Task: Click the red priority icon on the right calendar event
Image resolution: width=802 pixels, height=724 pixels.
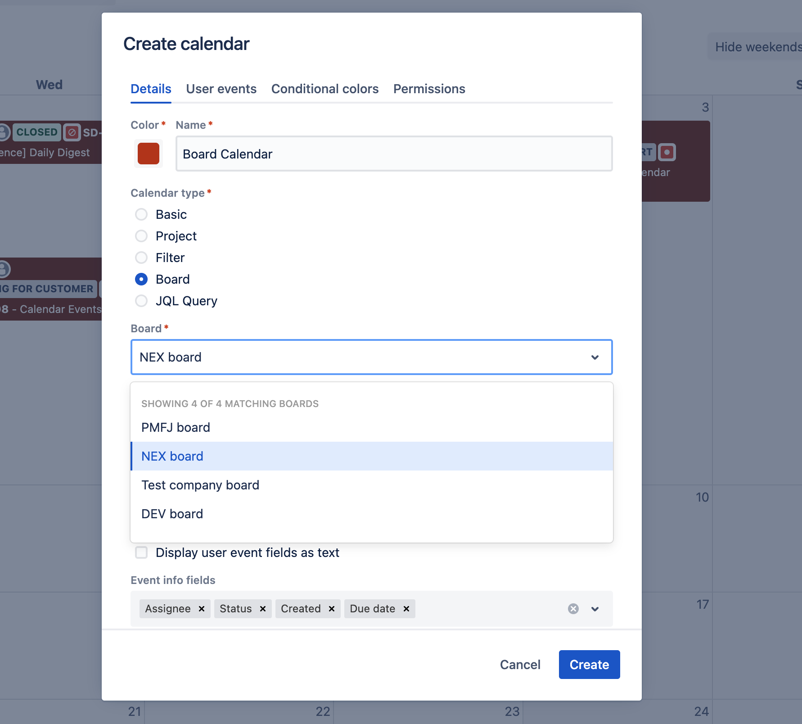Action: pyautogui.click(x=667, y=152)
